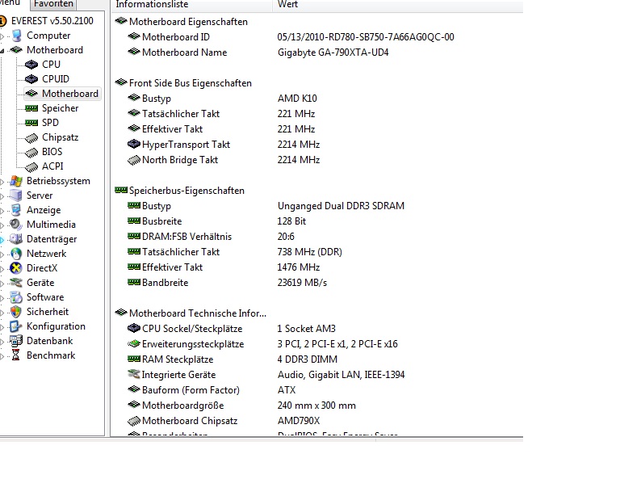
Task: Click the Datenträger disk icon
Action: coord(16,239)
